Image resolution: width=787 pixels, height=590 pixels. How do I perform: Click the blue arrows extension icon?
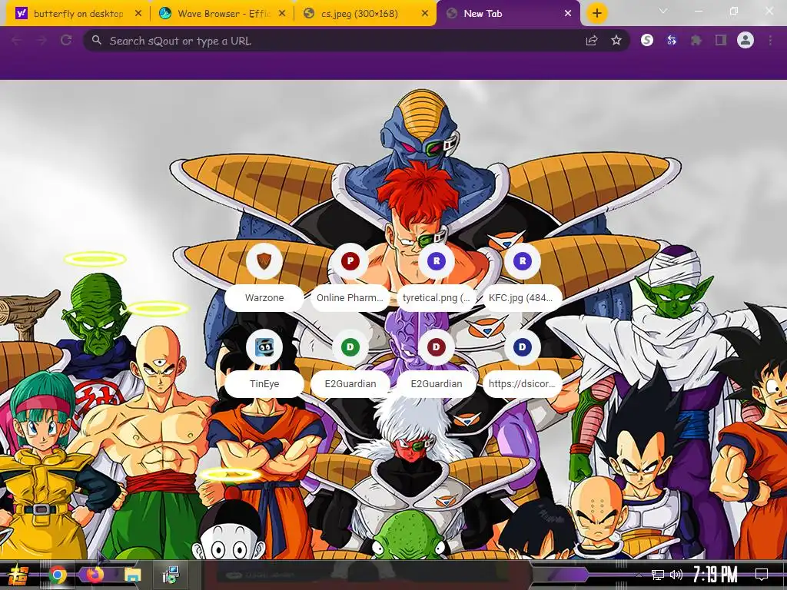pos(672,40)
